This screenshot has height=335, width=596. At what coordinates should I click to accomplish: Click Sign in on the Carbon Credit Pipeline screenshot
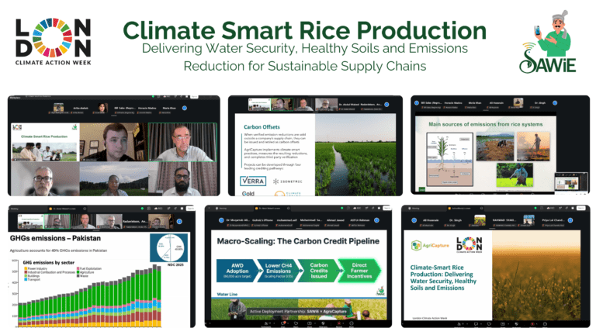[x=387, y=208]
